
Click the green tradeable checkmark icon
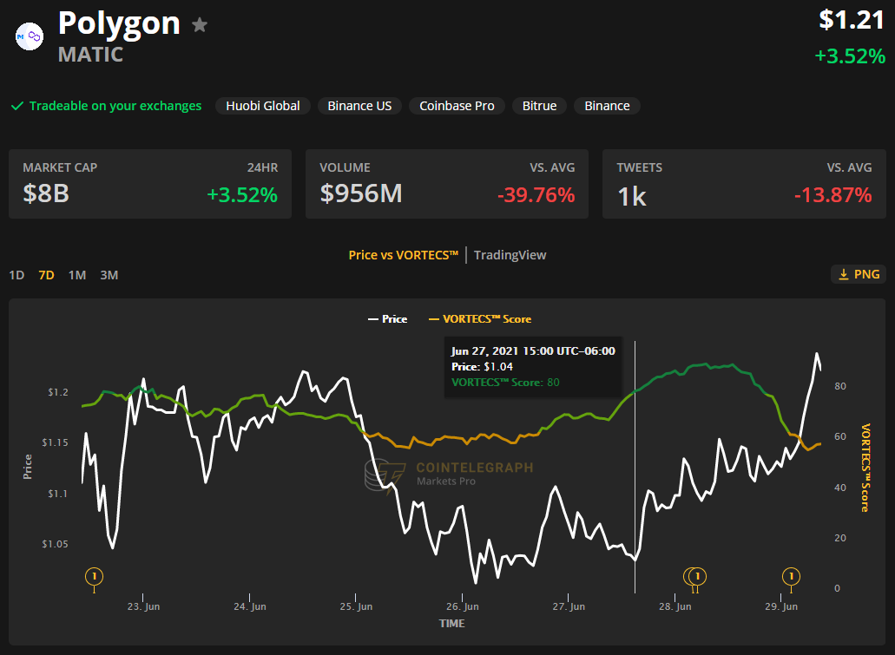tap(16, 106)
